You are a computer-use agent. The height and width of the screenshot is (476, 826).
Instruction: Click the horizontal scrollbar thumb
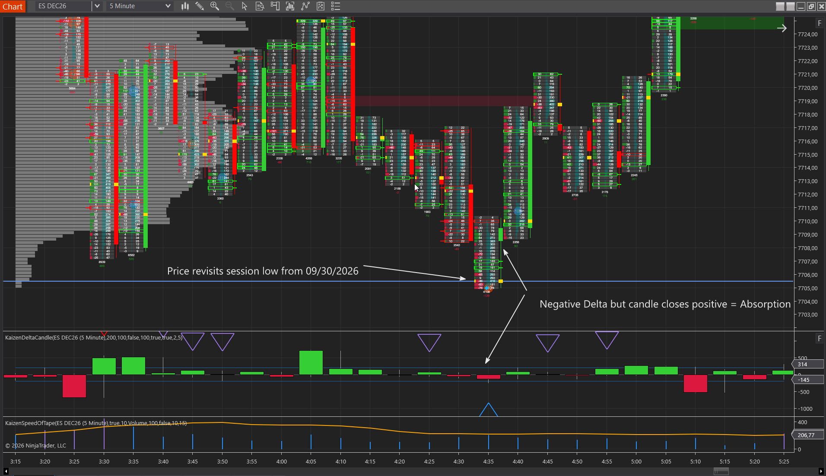[x=721, y=471]
